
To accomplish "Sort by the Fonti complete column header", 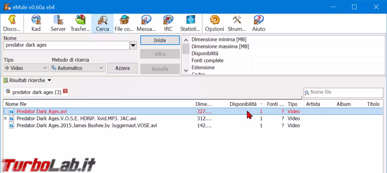I will point(275,104).
